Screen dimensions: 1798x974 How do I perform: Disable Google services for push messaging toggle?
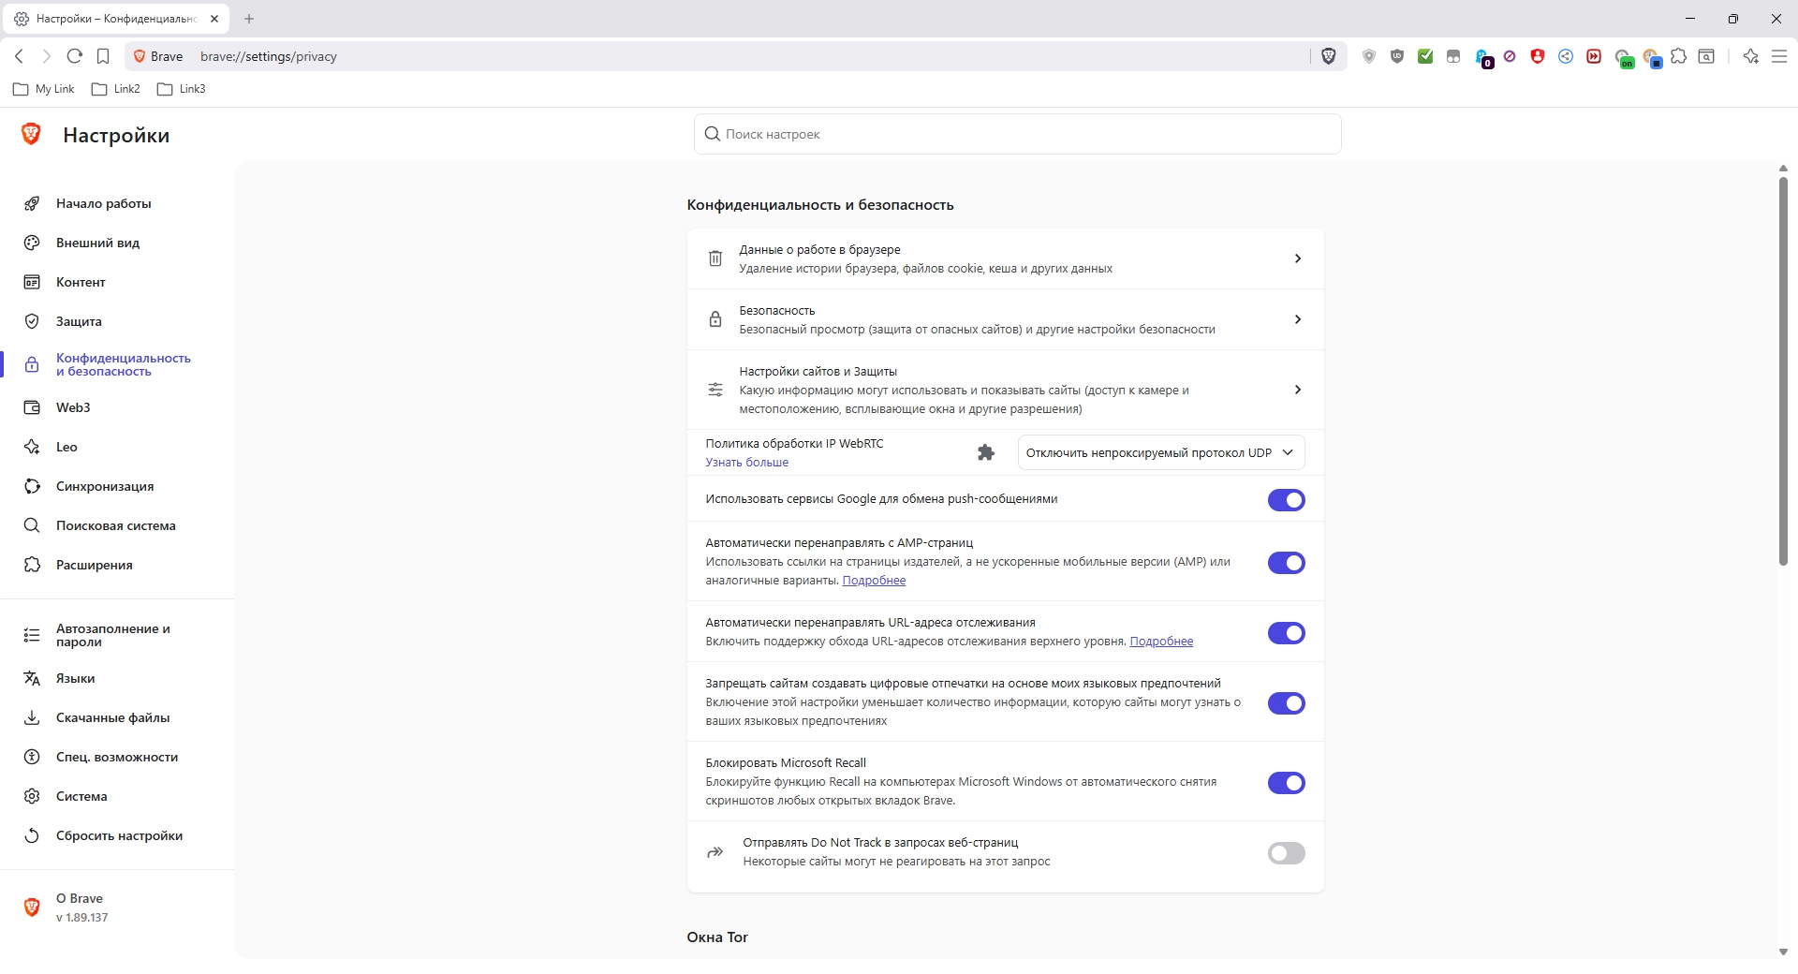point(1286,500)
